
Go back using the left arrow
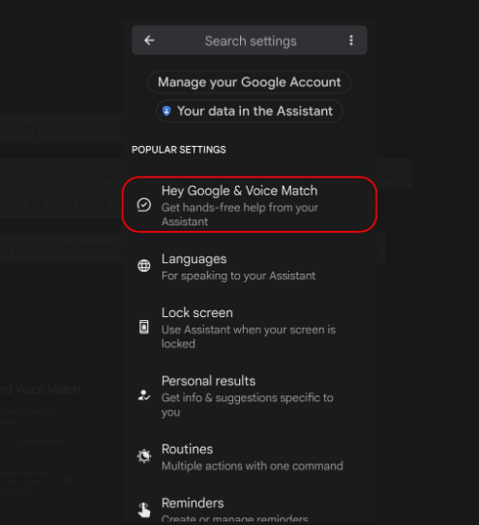pos(149,41)
